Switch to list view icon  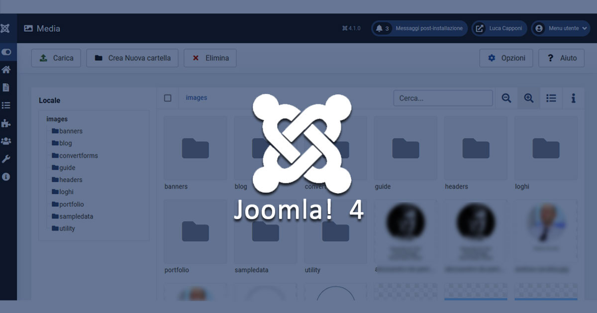(x=551, y=98)
